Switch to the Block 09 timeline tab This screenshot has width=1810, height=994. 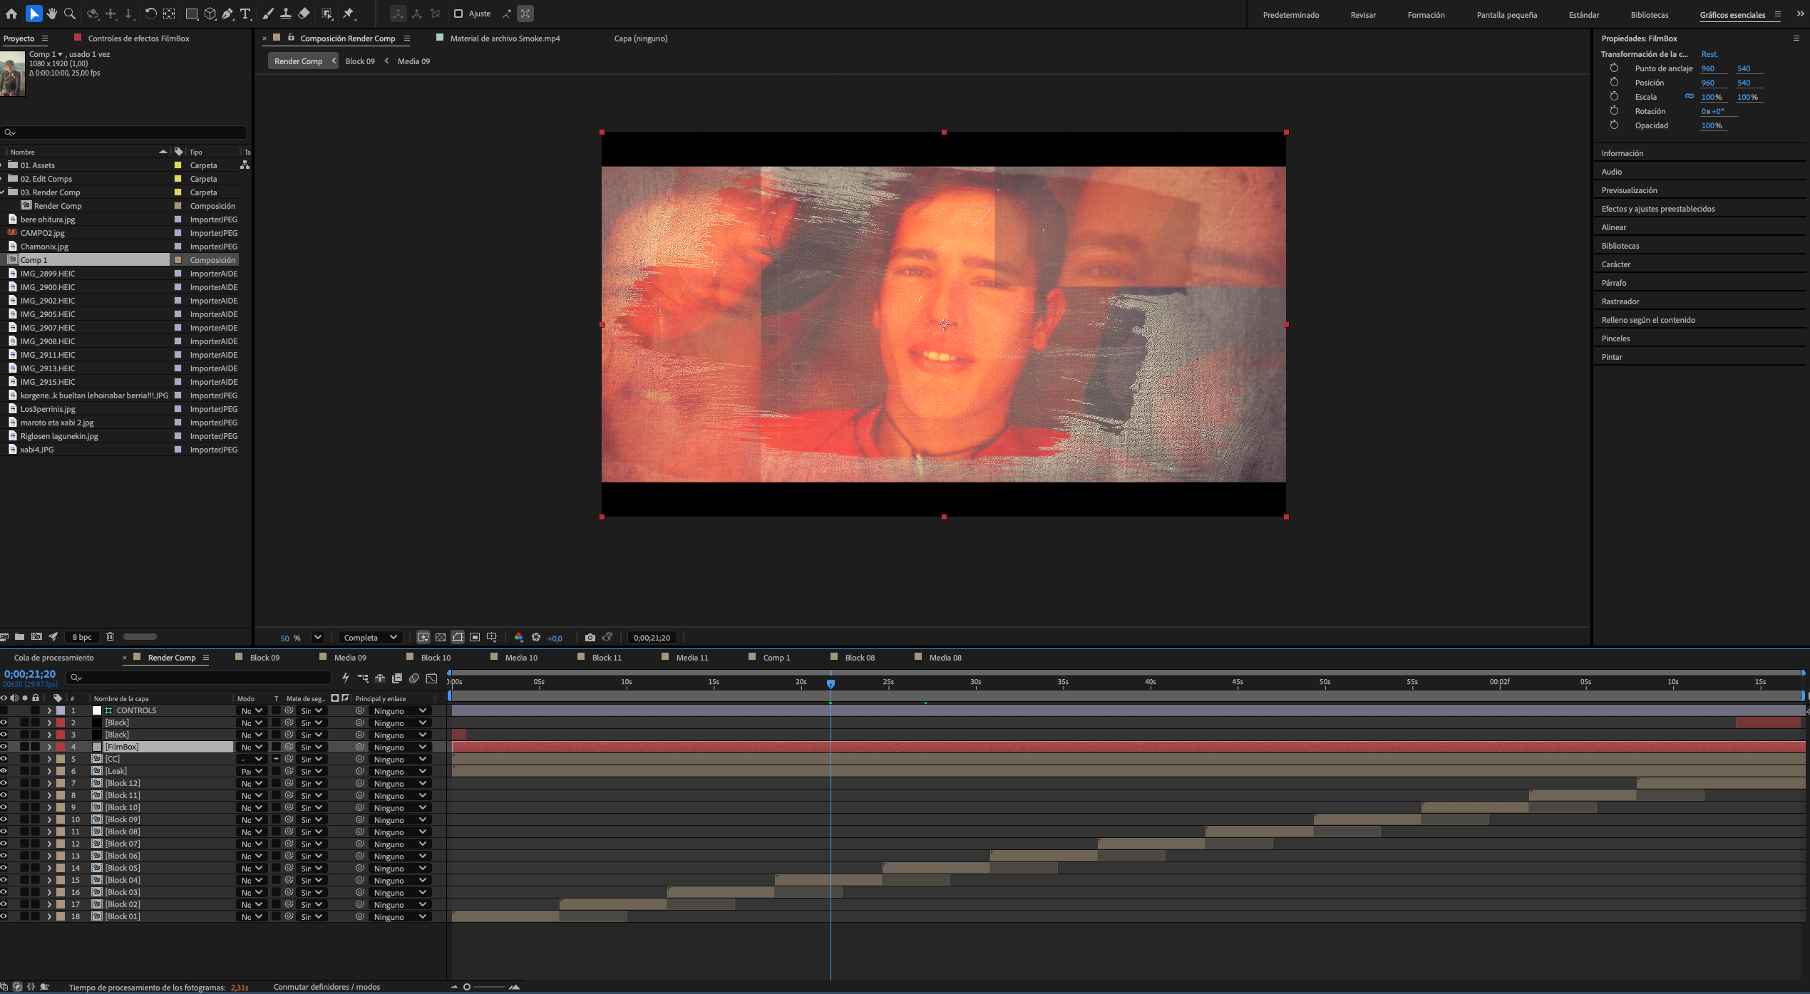coord(264,658)
